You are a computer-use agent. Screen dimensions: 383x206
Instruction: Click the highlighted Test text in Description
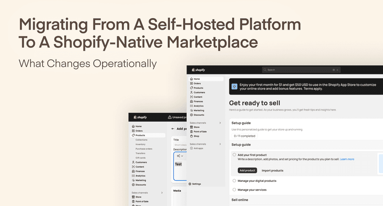178,164
